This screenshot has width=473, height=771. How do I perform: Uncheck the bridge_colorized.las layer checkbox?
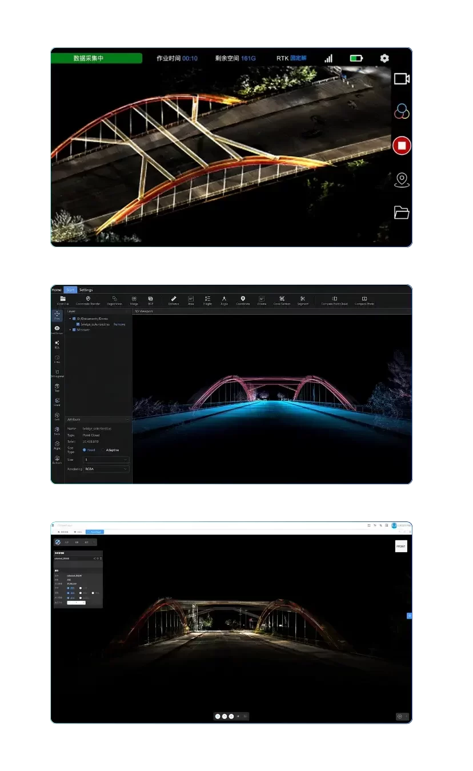(x=77, y=324)
